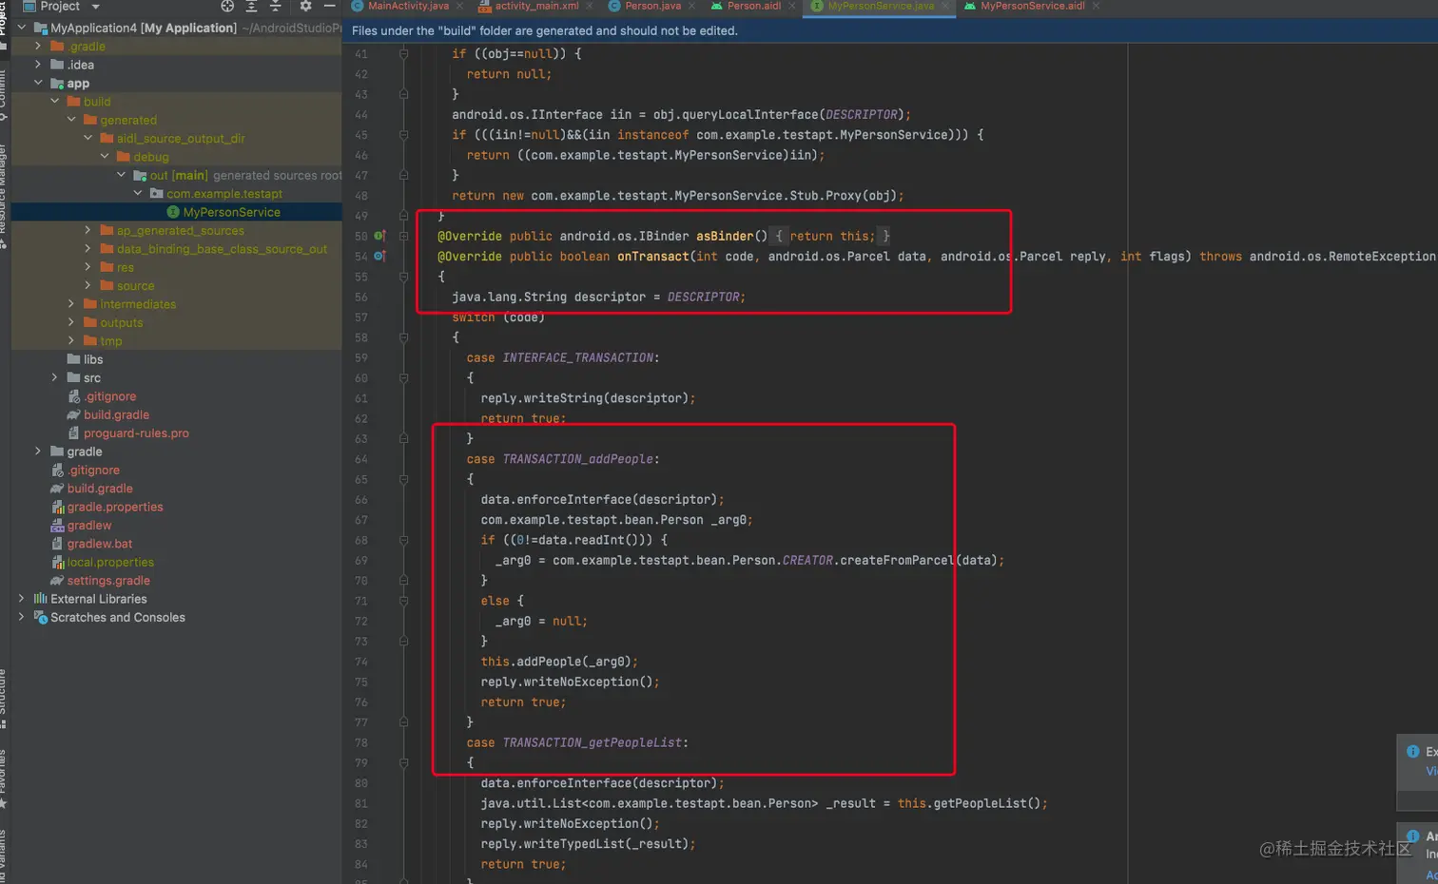Expand the data_binding_base_class_source_out folder
The width and height of the screenshot is (1438, 884).
[88, 248]
